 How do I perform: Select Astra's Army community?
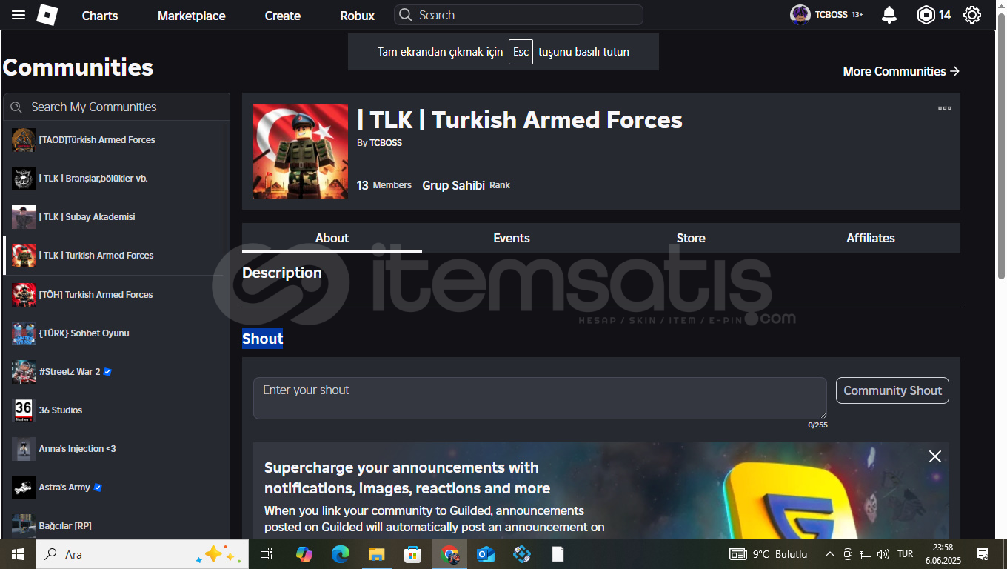click(x=116, y=488)
